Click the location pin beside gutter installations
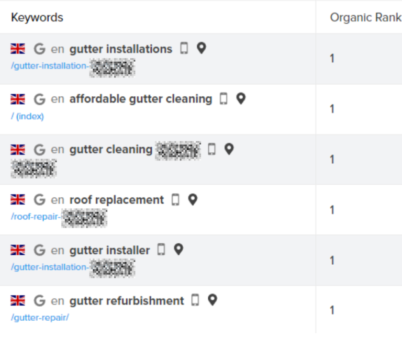This screenshot has width=402, height=337. 201,48
